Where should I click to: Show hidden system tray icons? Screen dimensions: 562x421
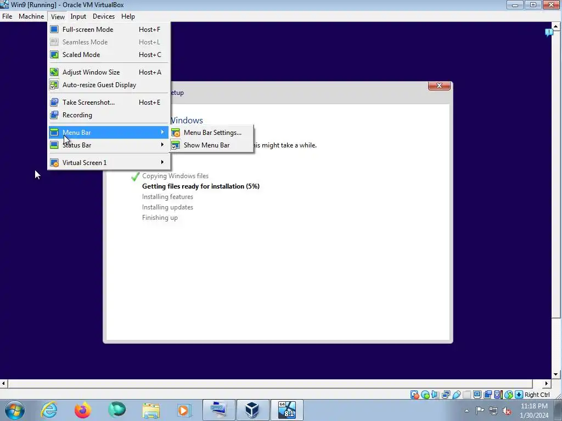[x=467, y=411]
